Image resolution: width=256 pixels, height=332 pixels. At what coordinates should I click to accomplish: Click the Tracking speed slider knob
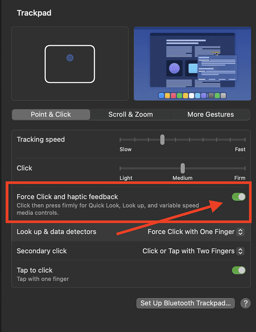pyautogui.click(x=162, y=140)
